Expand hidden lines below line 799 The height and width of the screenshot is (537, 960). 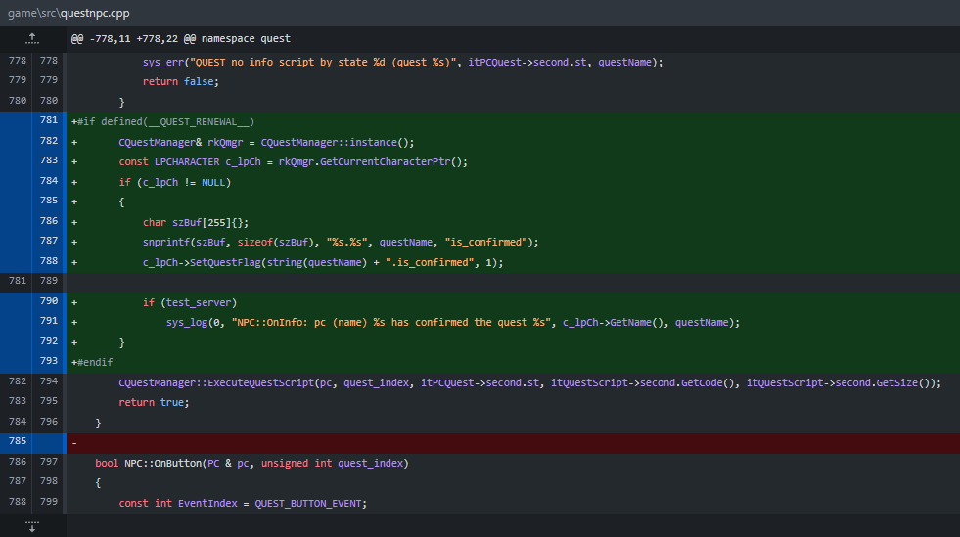(32, 526)
